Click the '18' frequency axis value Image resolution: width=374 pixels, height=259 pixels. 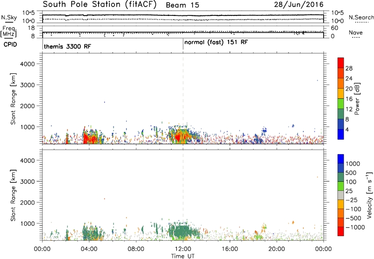31,28
